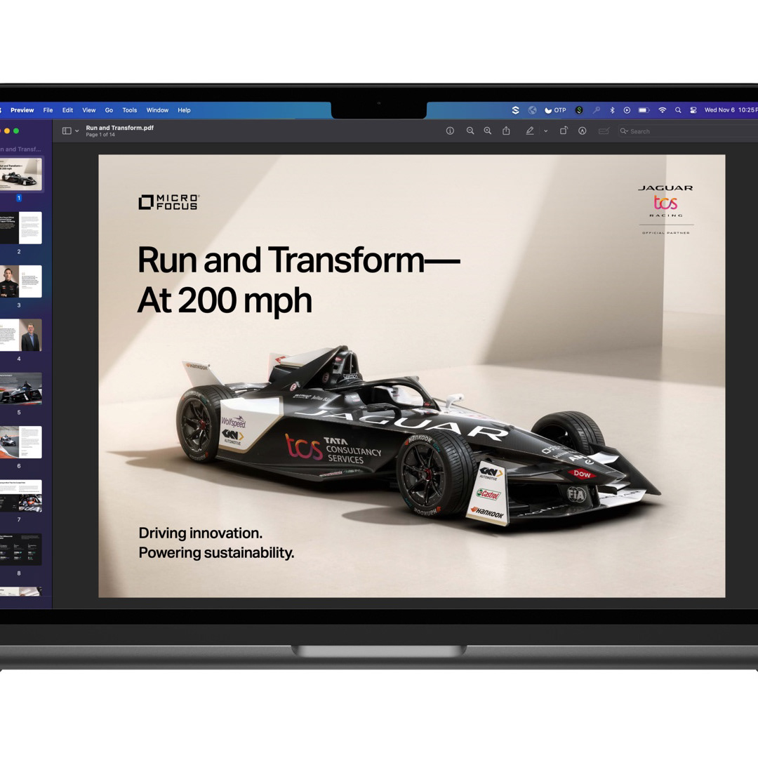This screenshot has height=758, width=758.
Task: Click the 'Page 1 of 14' subtitle
Action: pyautogui.click(x=100, y=135)
